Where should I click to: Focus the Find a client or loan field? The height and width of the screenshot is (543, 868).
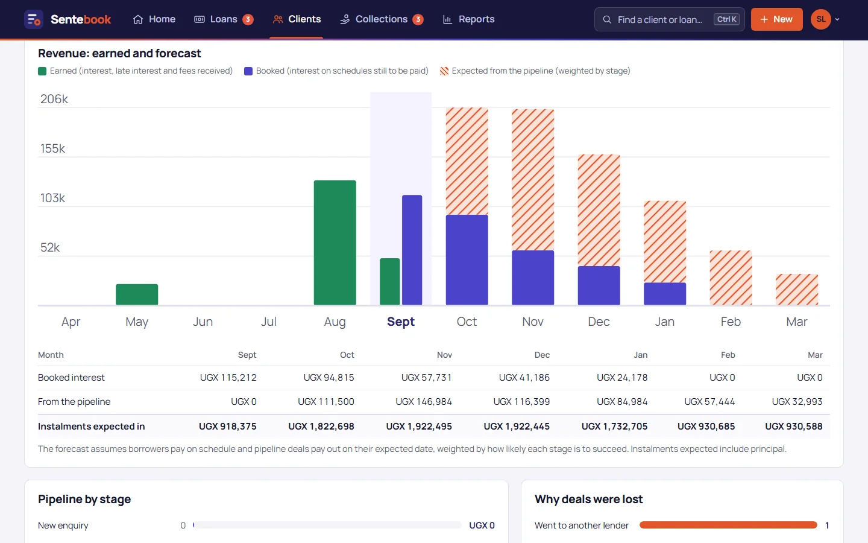pyautogui.click(x=669, y=19)
